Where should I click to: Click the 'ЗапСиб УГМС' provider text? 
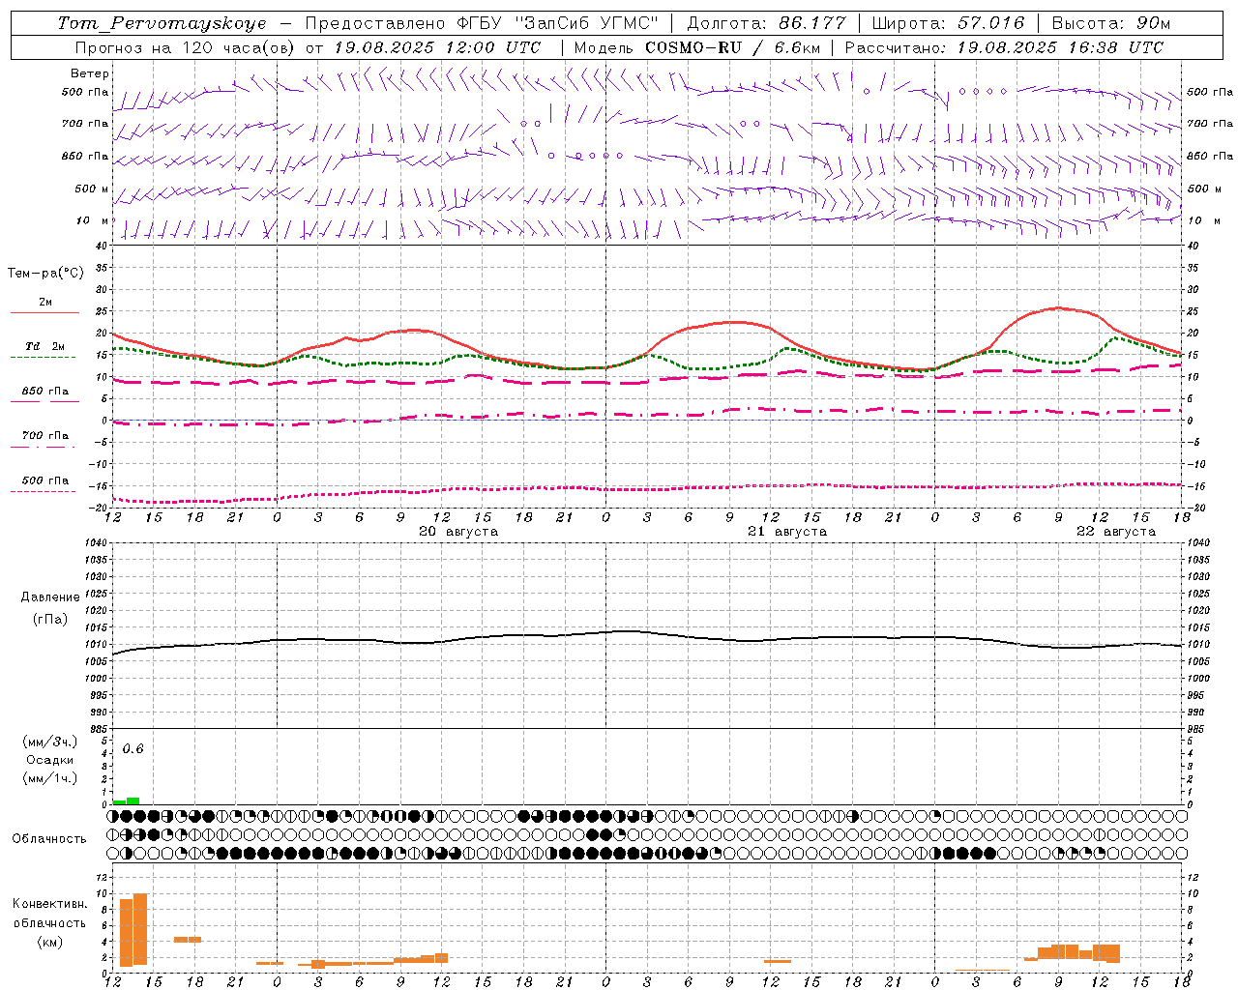(x=586, y=23)
